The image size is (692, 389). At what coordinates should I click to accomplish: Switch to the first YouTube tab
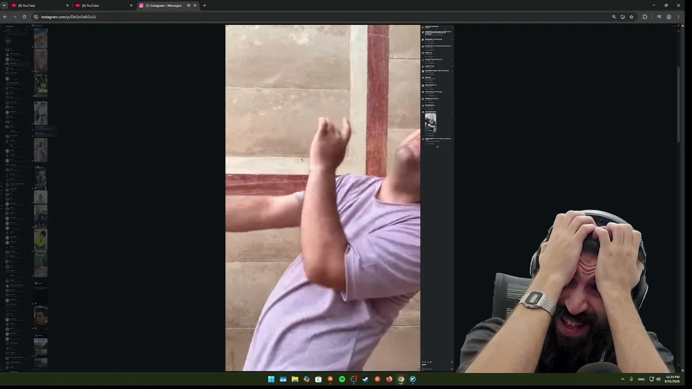tap(39, 5)
